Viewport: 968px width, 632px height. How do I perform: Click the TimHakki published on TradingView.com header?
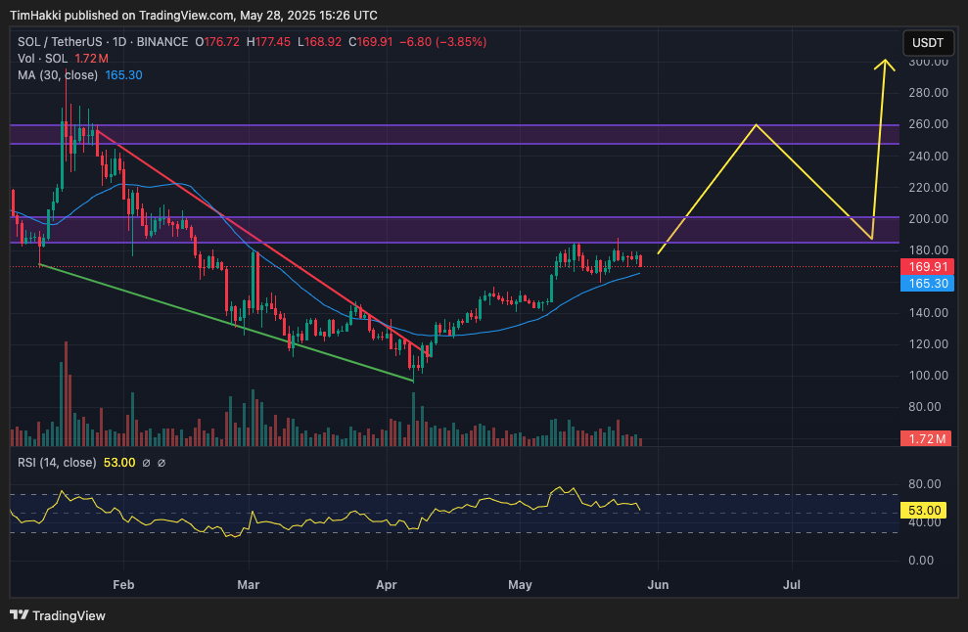(x=194, y=15)
